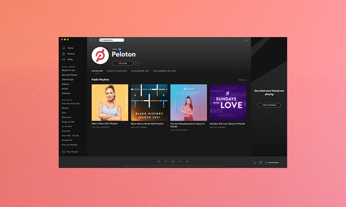
Task: Open Liked Songs in library
Action: pos(68,79)
